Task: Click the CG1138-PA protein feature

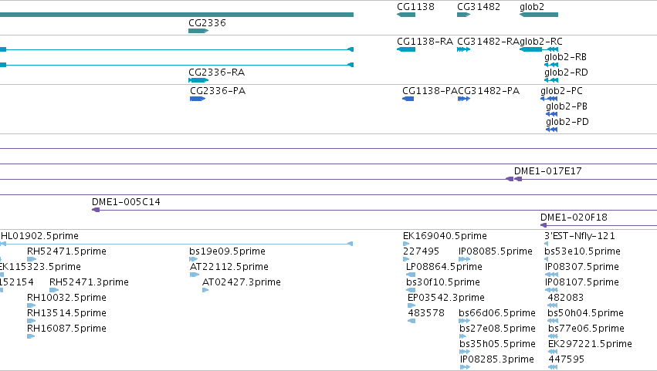Action: click(x=408, y=99)
